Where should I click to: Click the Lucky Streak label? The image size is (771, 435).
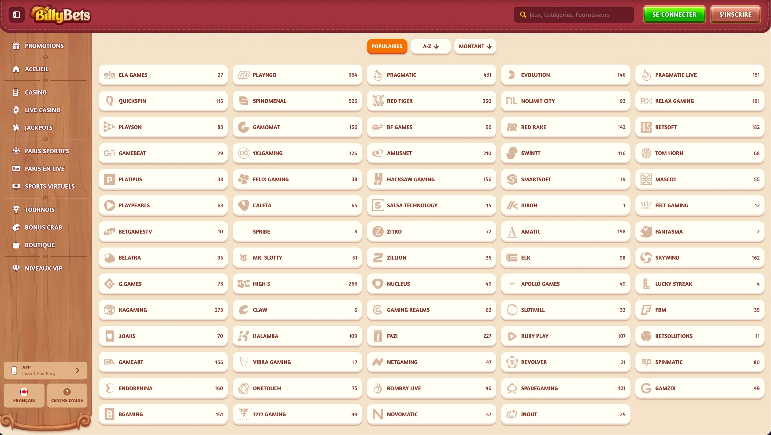(674, 284)
